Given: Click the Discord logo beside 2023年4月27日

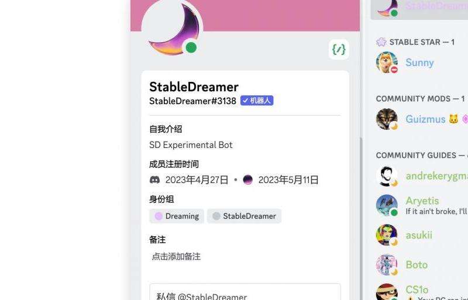Looking at the screenshot, I should [x=154, y=180].
